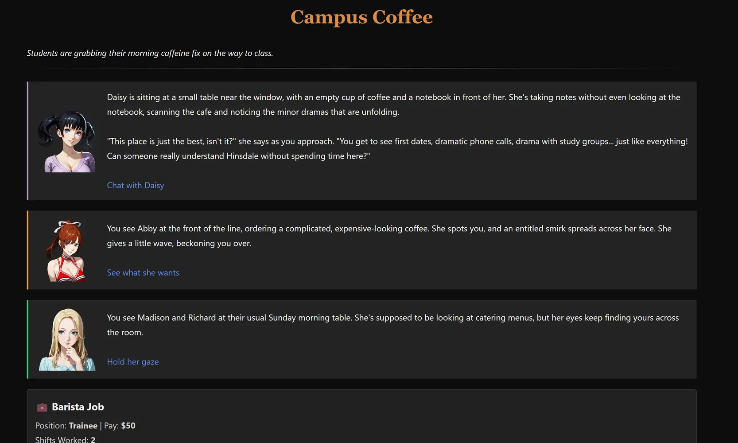Follow the See what she wants link
Screen dimensions: 738x443
tap(143, 273)
